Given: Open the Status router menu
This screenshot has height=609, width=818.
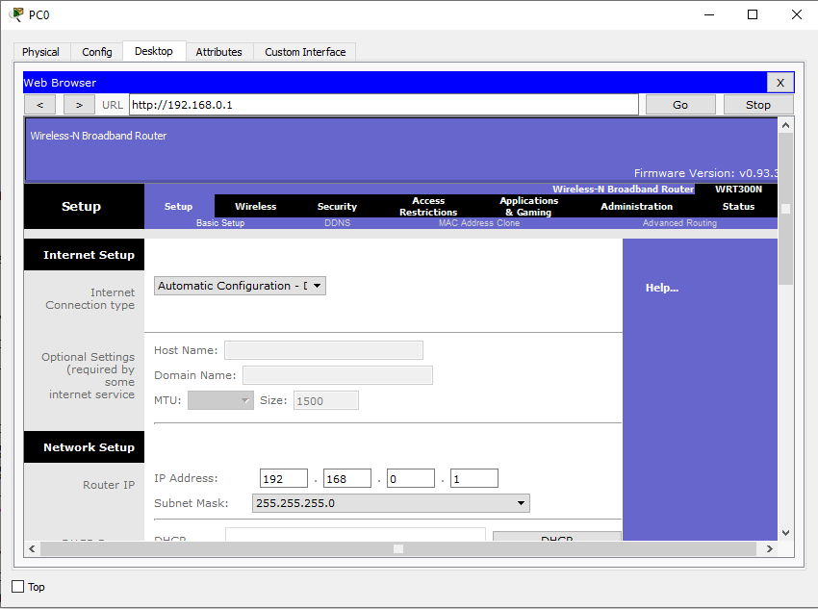Looking at the screenshot, I should (738, 207).
